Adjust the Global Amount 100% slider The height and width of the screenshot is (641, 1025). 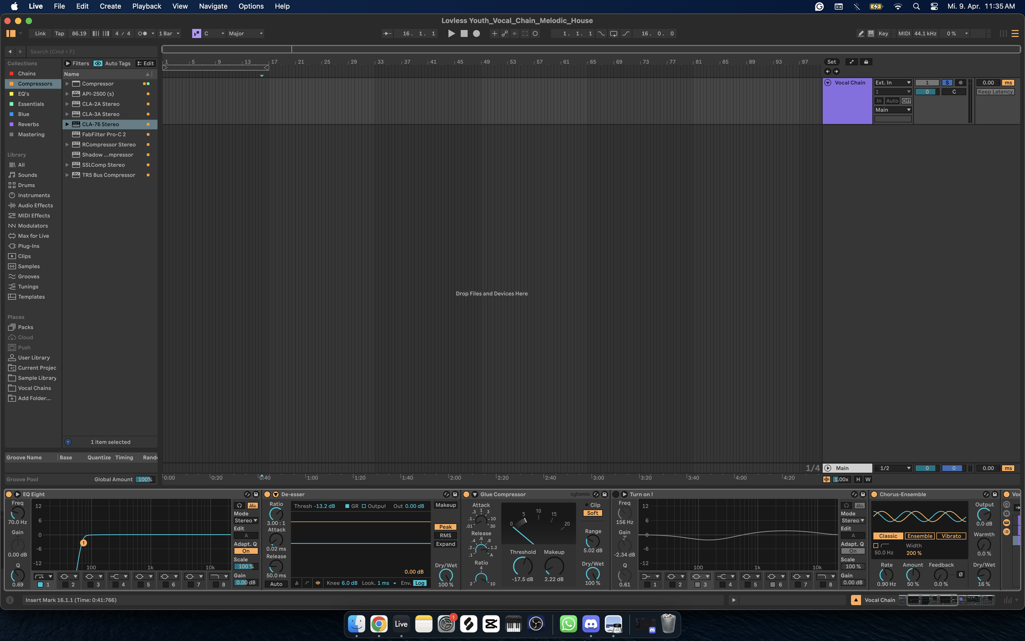[145, 479]
